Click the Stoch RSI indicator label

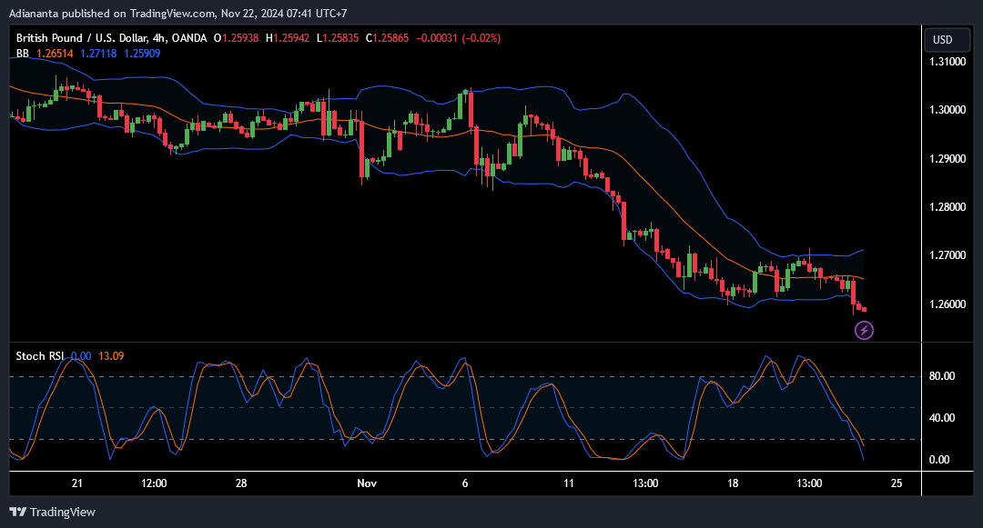pos(39,356)
